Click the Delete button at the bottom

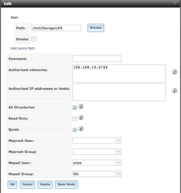pyautogui.click(x=45, y=185)
